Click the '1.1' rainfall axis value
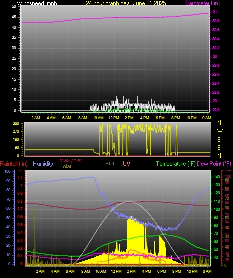Screen dimensions: 233x278 20,178
